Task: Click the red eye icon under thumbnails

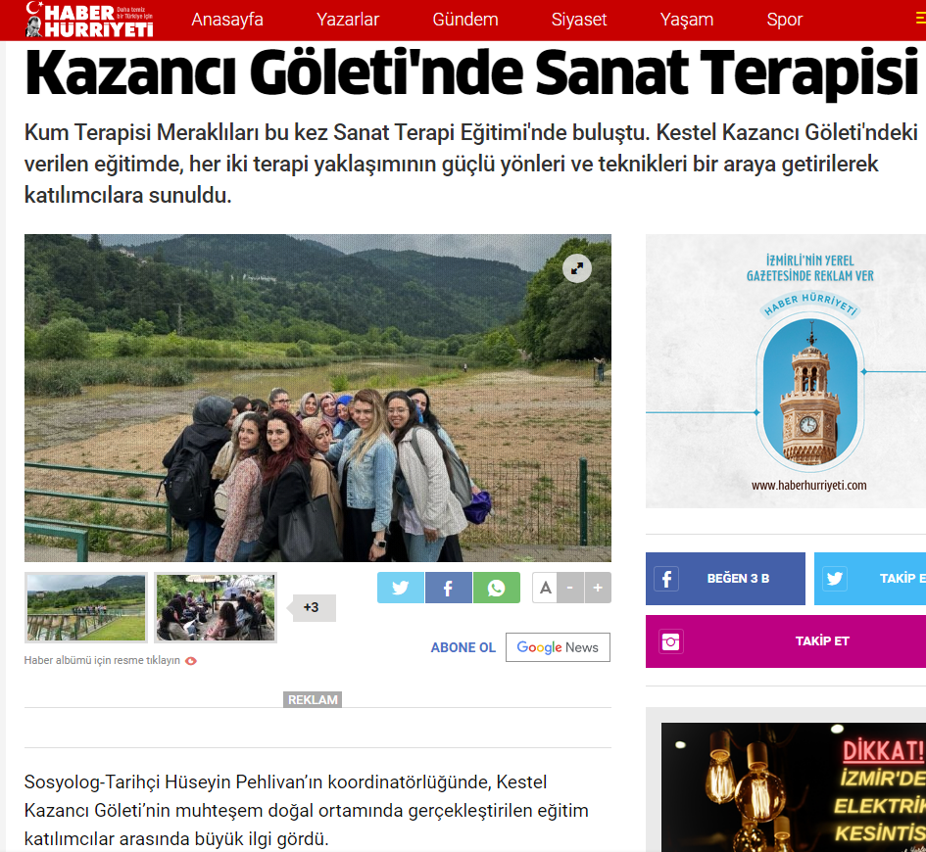Action: 191,661
